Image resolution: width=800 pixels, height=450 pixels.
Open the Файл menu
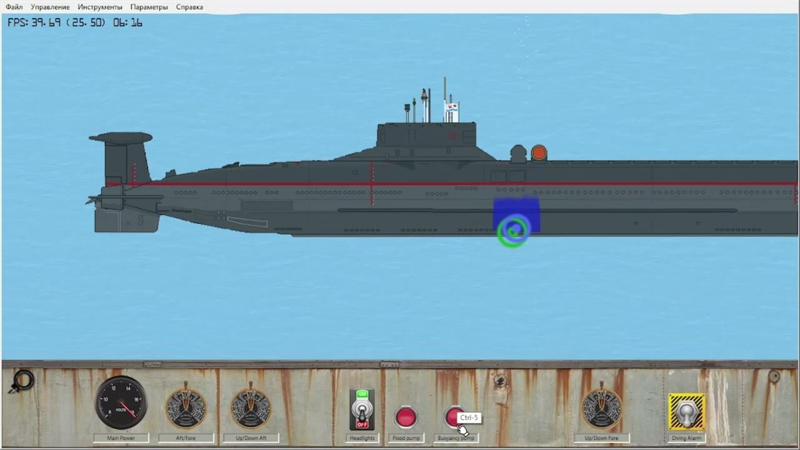(14, 7)
